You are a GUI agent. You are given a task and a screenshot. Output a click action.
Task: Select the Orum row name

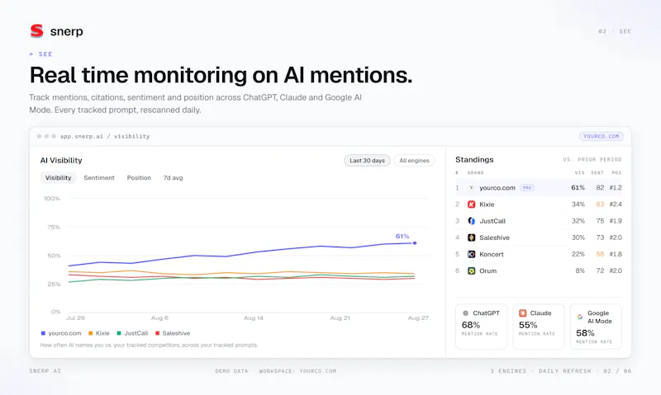click(487, 271)
